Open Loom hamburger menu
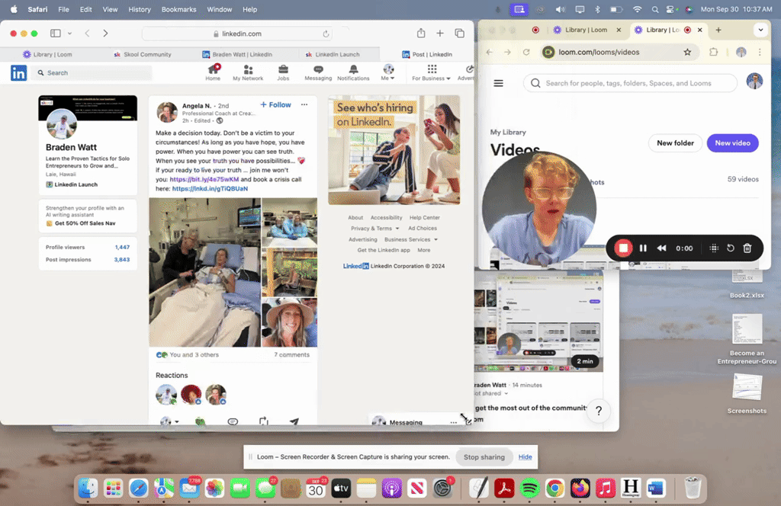 (498, 83)
